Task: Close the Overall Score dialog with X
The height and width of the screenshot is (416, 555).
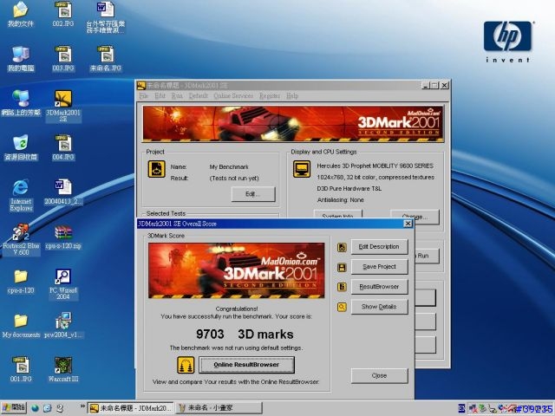Action: (x=408, y=224)
